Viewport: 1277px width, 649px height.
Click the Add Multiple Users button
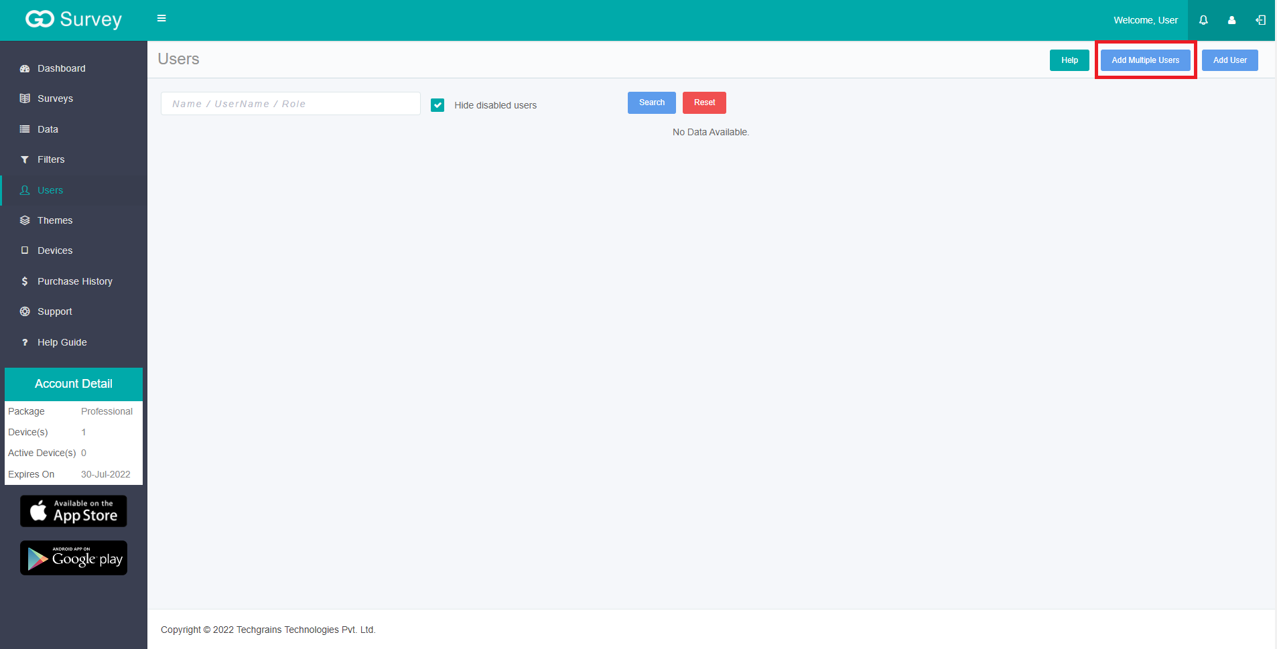coord(1145,60)
